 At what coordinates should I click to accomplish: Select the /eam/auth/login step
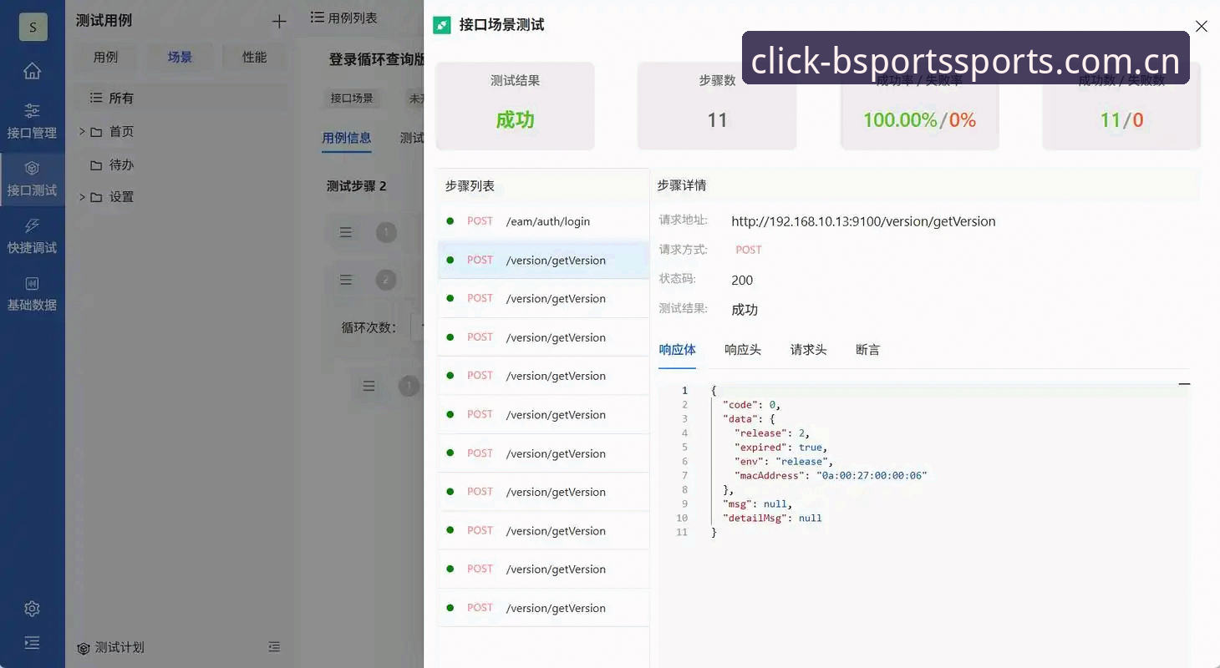[543, 221]
